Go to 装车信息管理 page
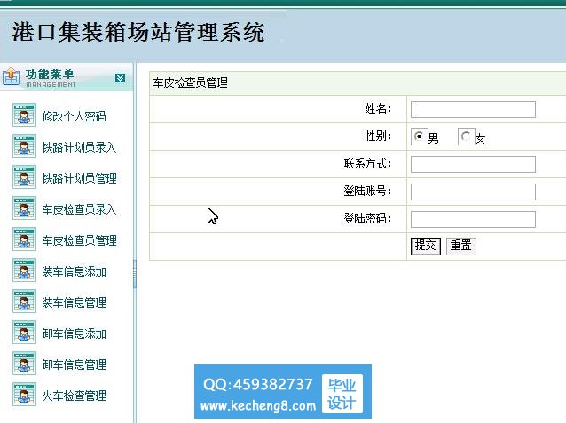This screenshot has width=566, height=423. pos(74,302)
